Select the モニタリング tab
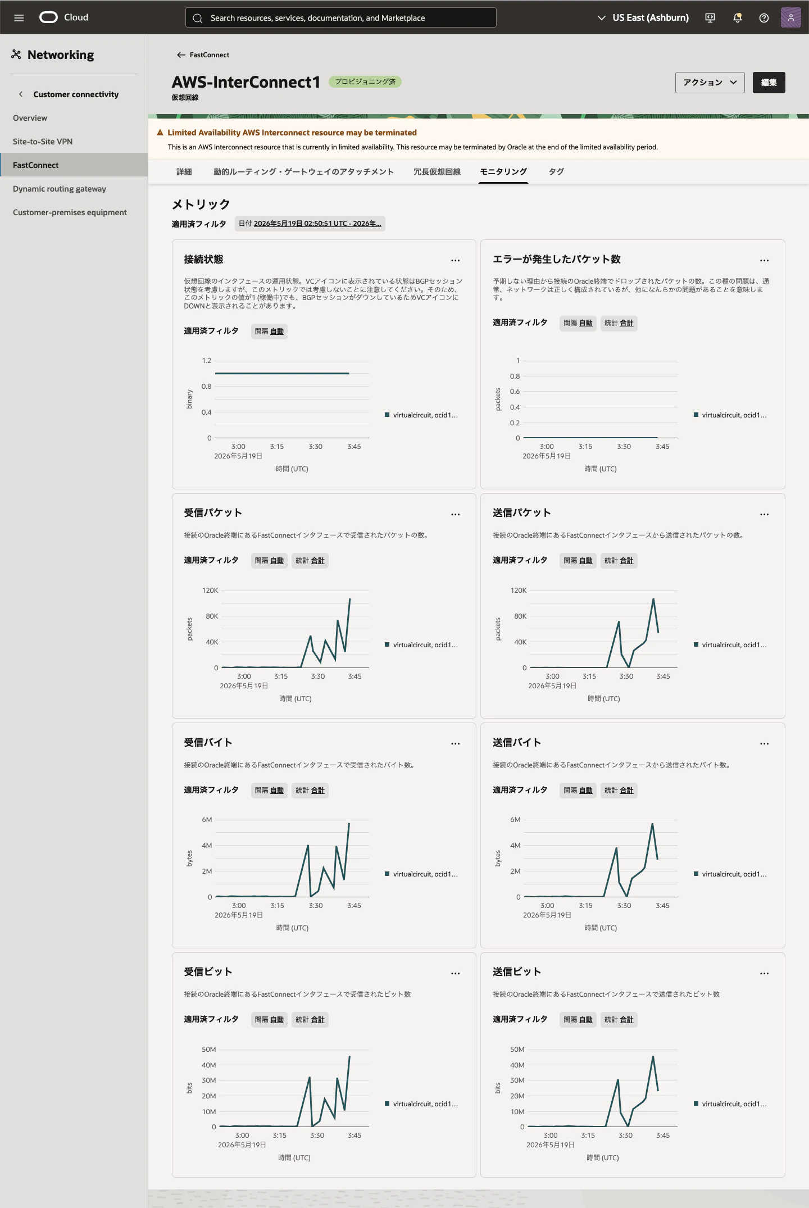Viewport: 809px width, 1208px height. click(x=503, y=172)
